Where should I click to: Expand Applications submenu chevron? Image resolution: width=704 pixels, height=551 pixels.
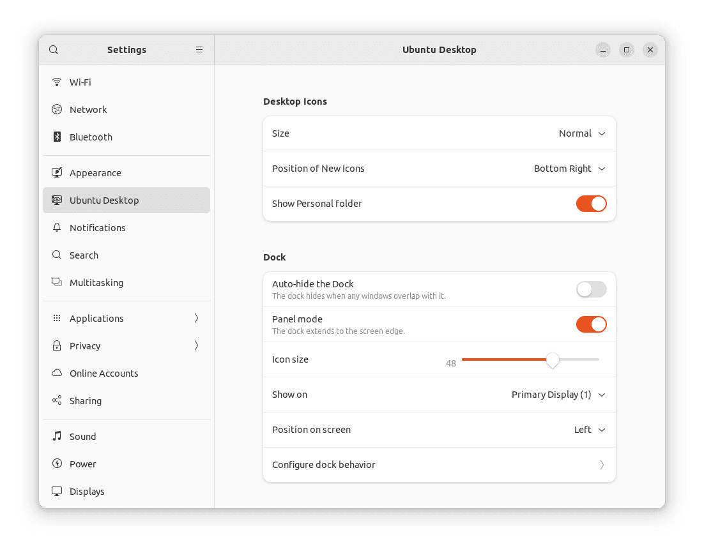[196, 318]
